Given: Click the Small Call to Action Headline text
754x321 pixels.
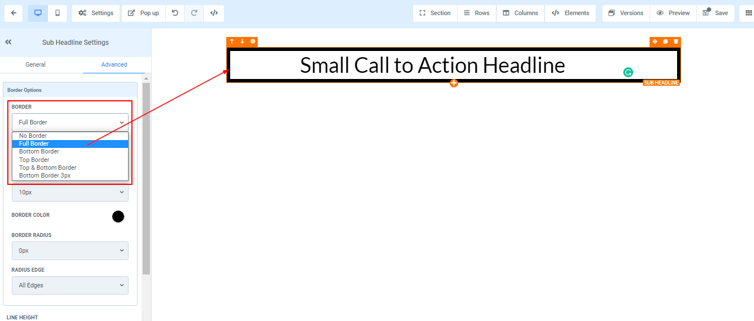Looking at the screenshot, I should coord(432,66).
